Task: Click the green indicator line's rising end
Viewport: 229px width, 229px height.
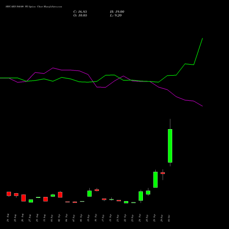Action: pos(202,38)
